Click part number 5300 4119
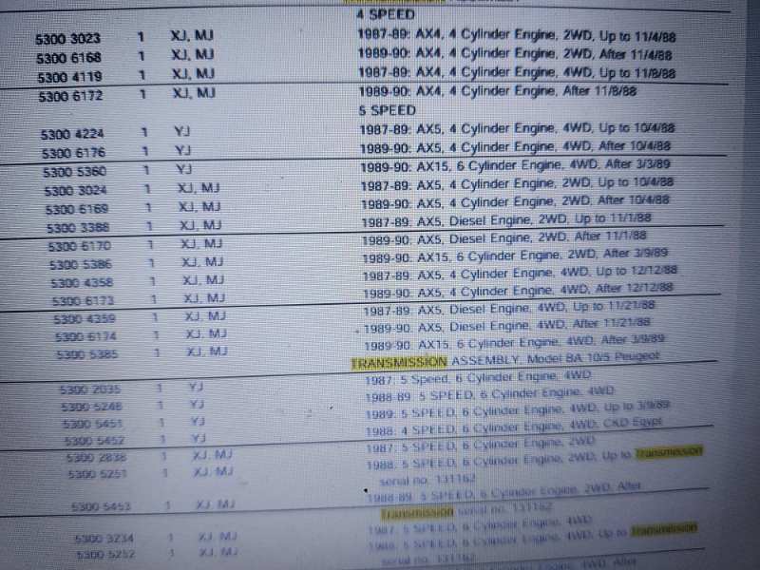The height and width of the screenshot is (570, 760). pyautogui.click(x=71, y=77)
